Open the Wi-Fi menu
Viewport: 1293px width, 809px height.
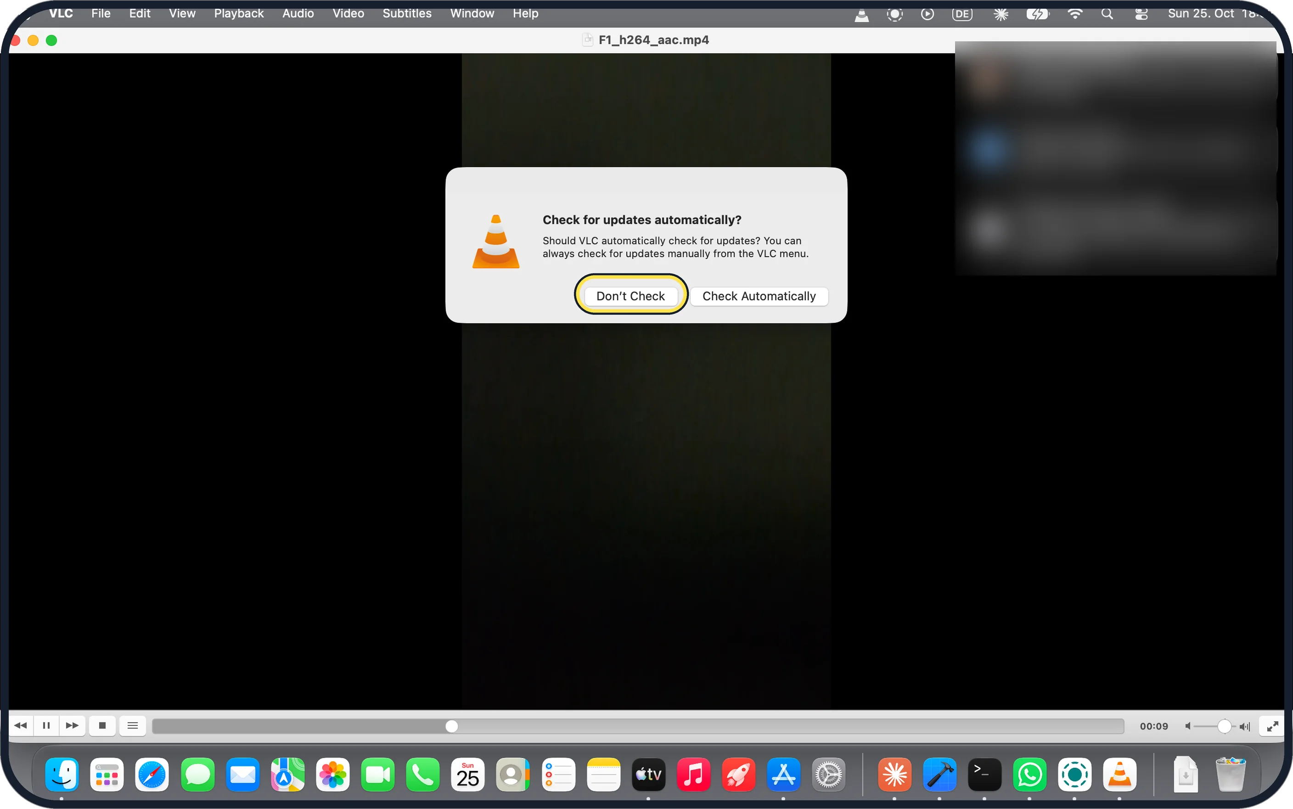point(1075,14)
